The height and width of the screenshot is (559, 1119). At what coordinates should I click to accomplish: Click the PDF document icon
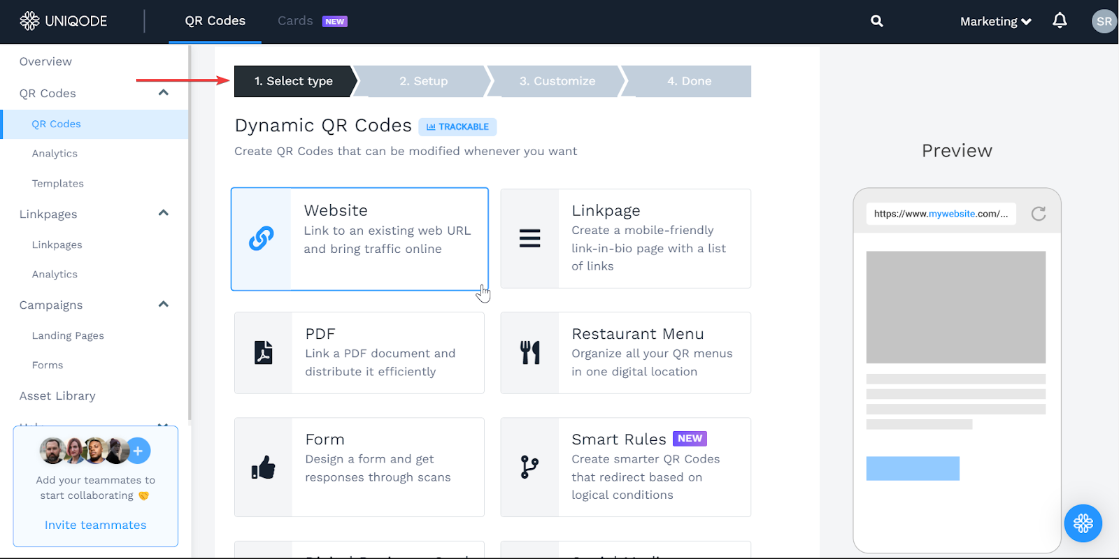tap(263, 353)
